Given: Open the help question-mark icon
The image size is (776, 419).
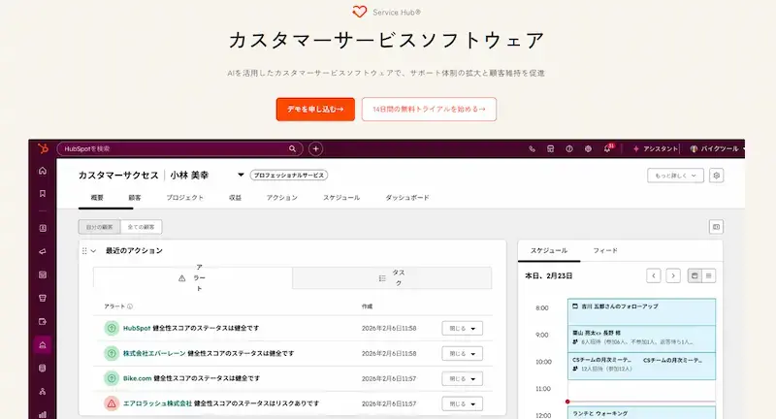Looking at the screenshot, I should [569, 148].
